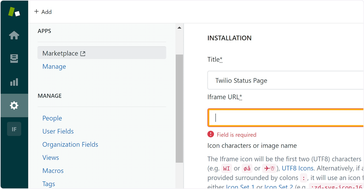Click the Icon characters or image name label
The height and width of the screenshot is (189, 364).
(252, 146)
